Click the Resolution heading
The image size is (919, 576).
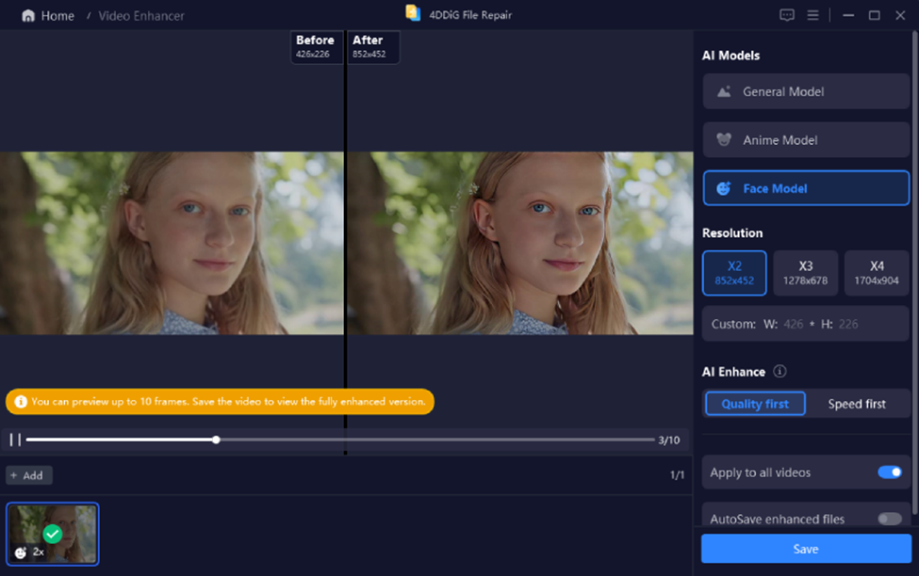(x=732, y=233)
